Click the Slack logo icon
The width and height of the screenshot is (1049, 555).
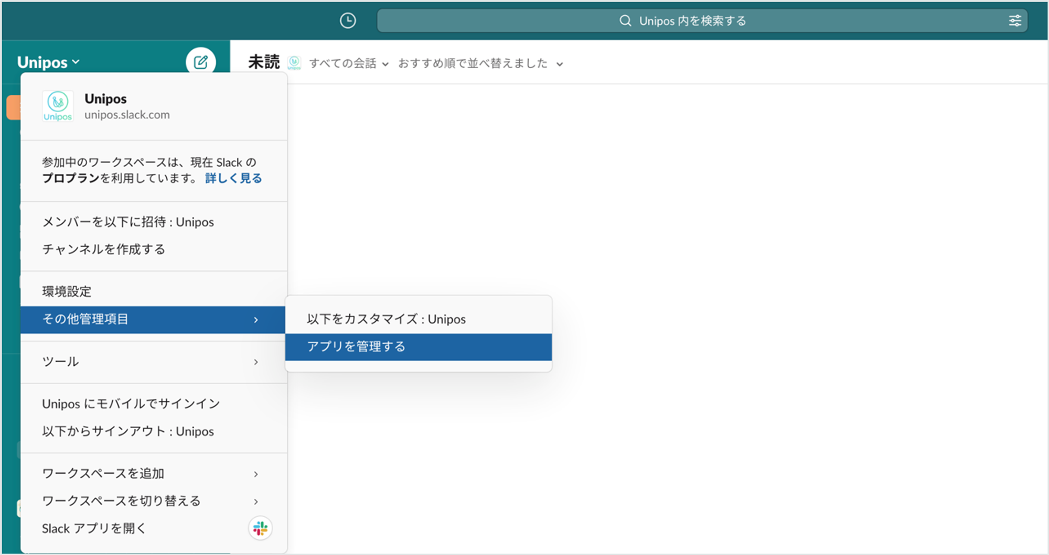click(260, 528)
